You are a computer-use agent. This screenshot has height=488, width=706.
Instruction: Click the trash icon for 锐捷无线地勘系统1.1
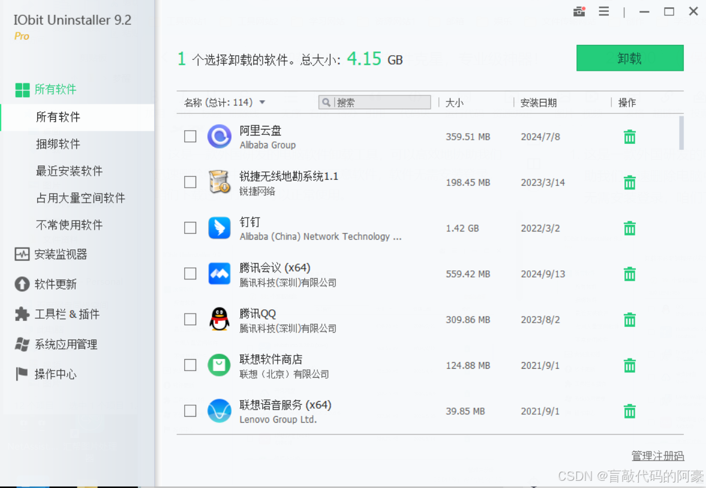(629, 182)
